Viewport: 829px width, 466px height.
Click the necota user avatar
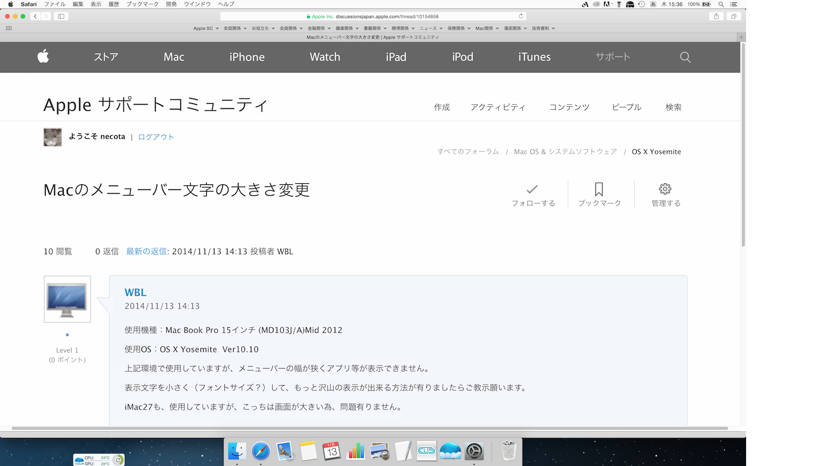(x=52, y=137)
